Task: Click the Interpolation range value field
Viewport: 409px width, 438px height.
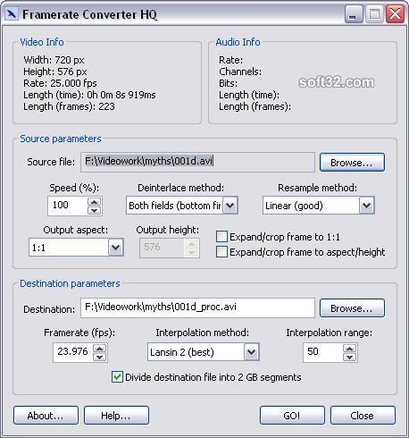Action: pos(323,352)
